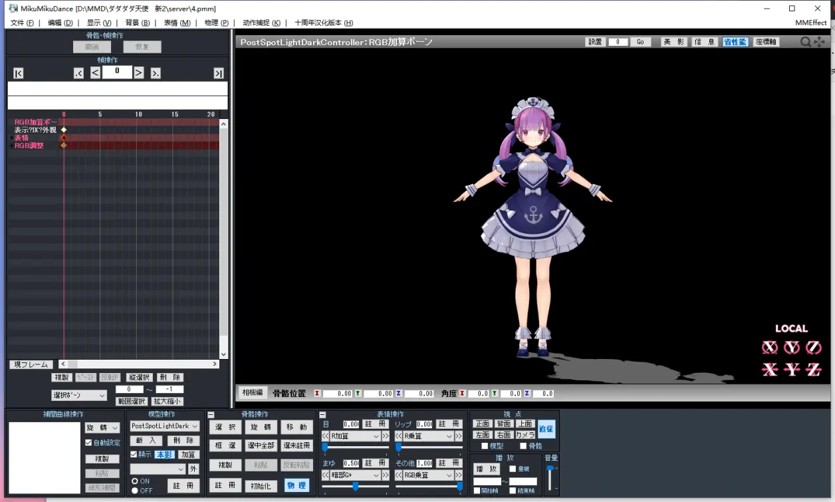Open the 暗部G+ morph dropdown
The width and height of the screenshot is (835, 502).
tap(356, 475)
